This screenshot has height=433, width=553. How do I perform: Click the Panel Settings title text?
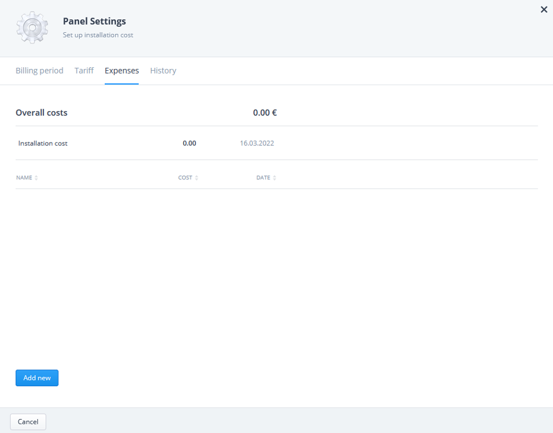coord(94,22)
